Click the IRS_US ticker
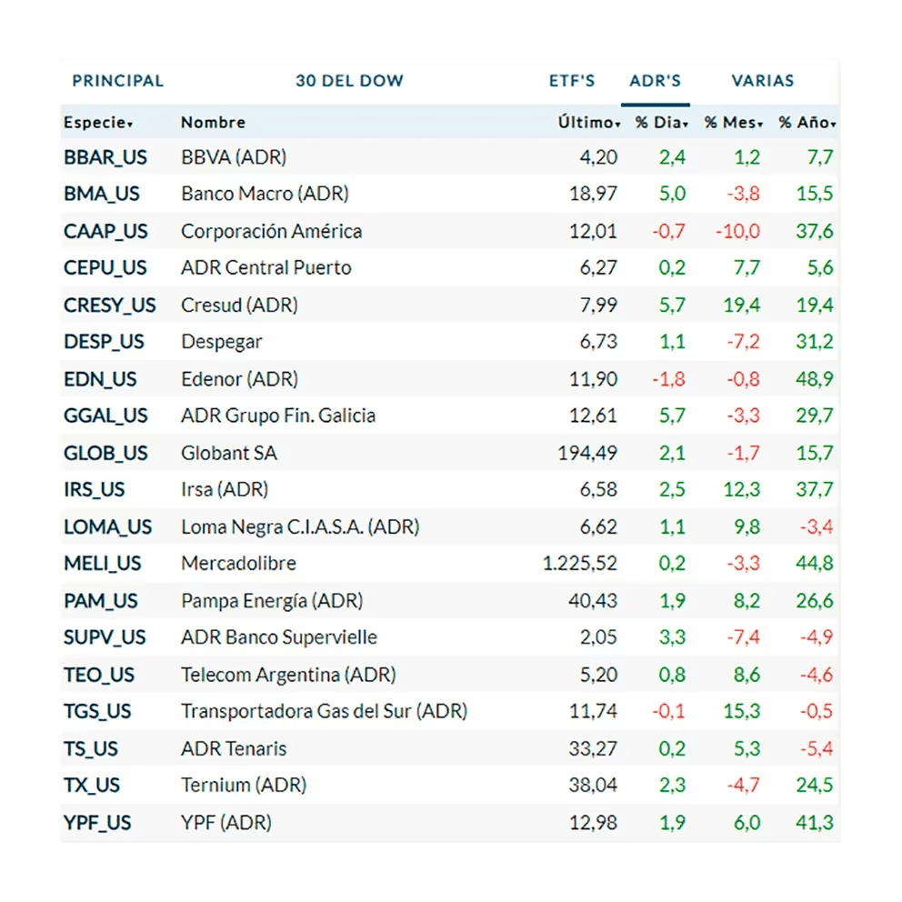 95,489
